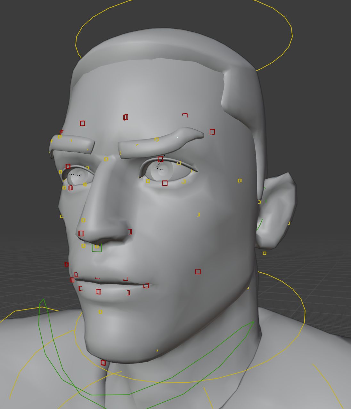This screenshot has width=351, height=409.
Task: Select the red lower lip center control
Action: click(98, 292)
